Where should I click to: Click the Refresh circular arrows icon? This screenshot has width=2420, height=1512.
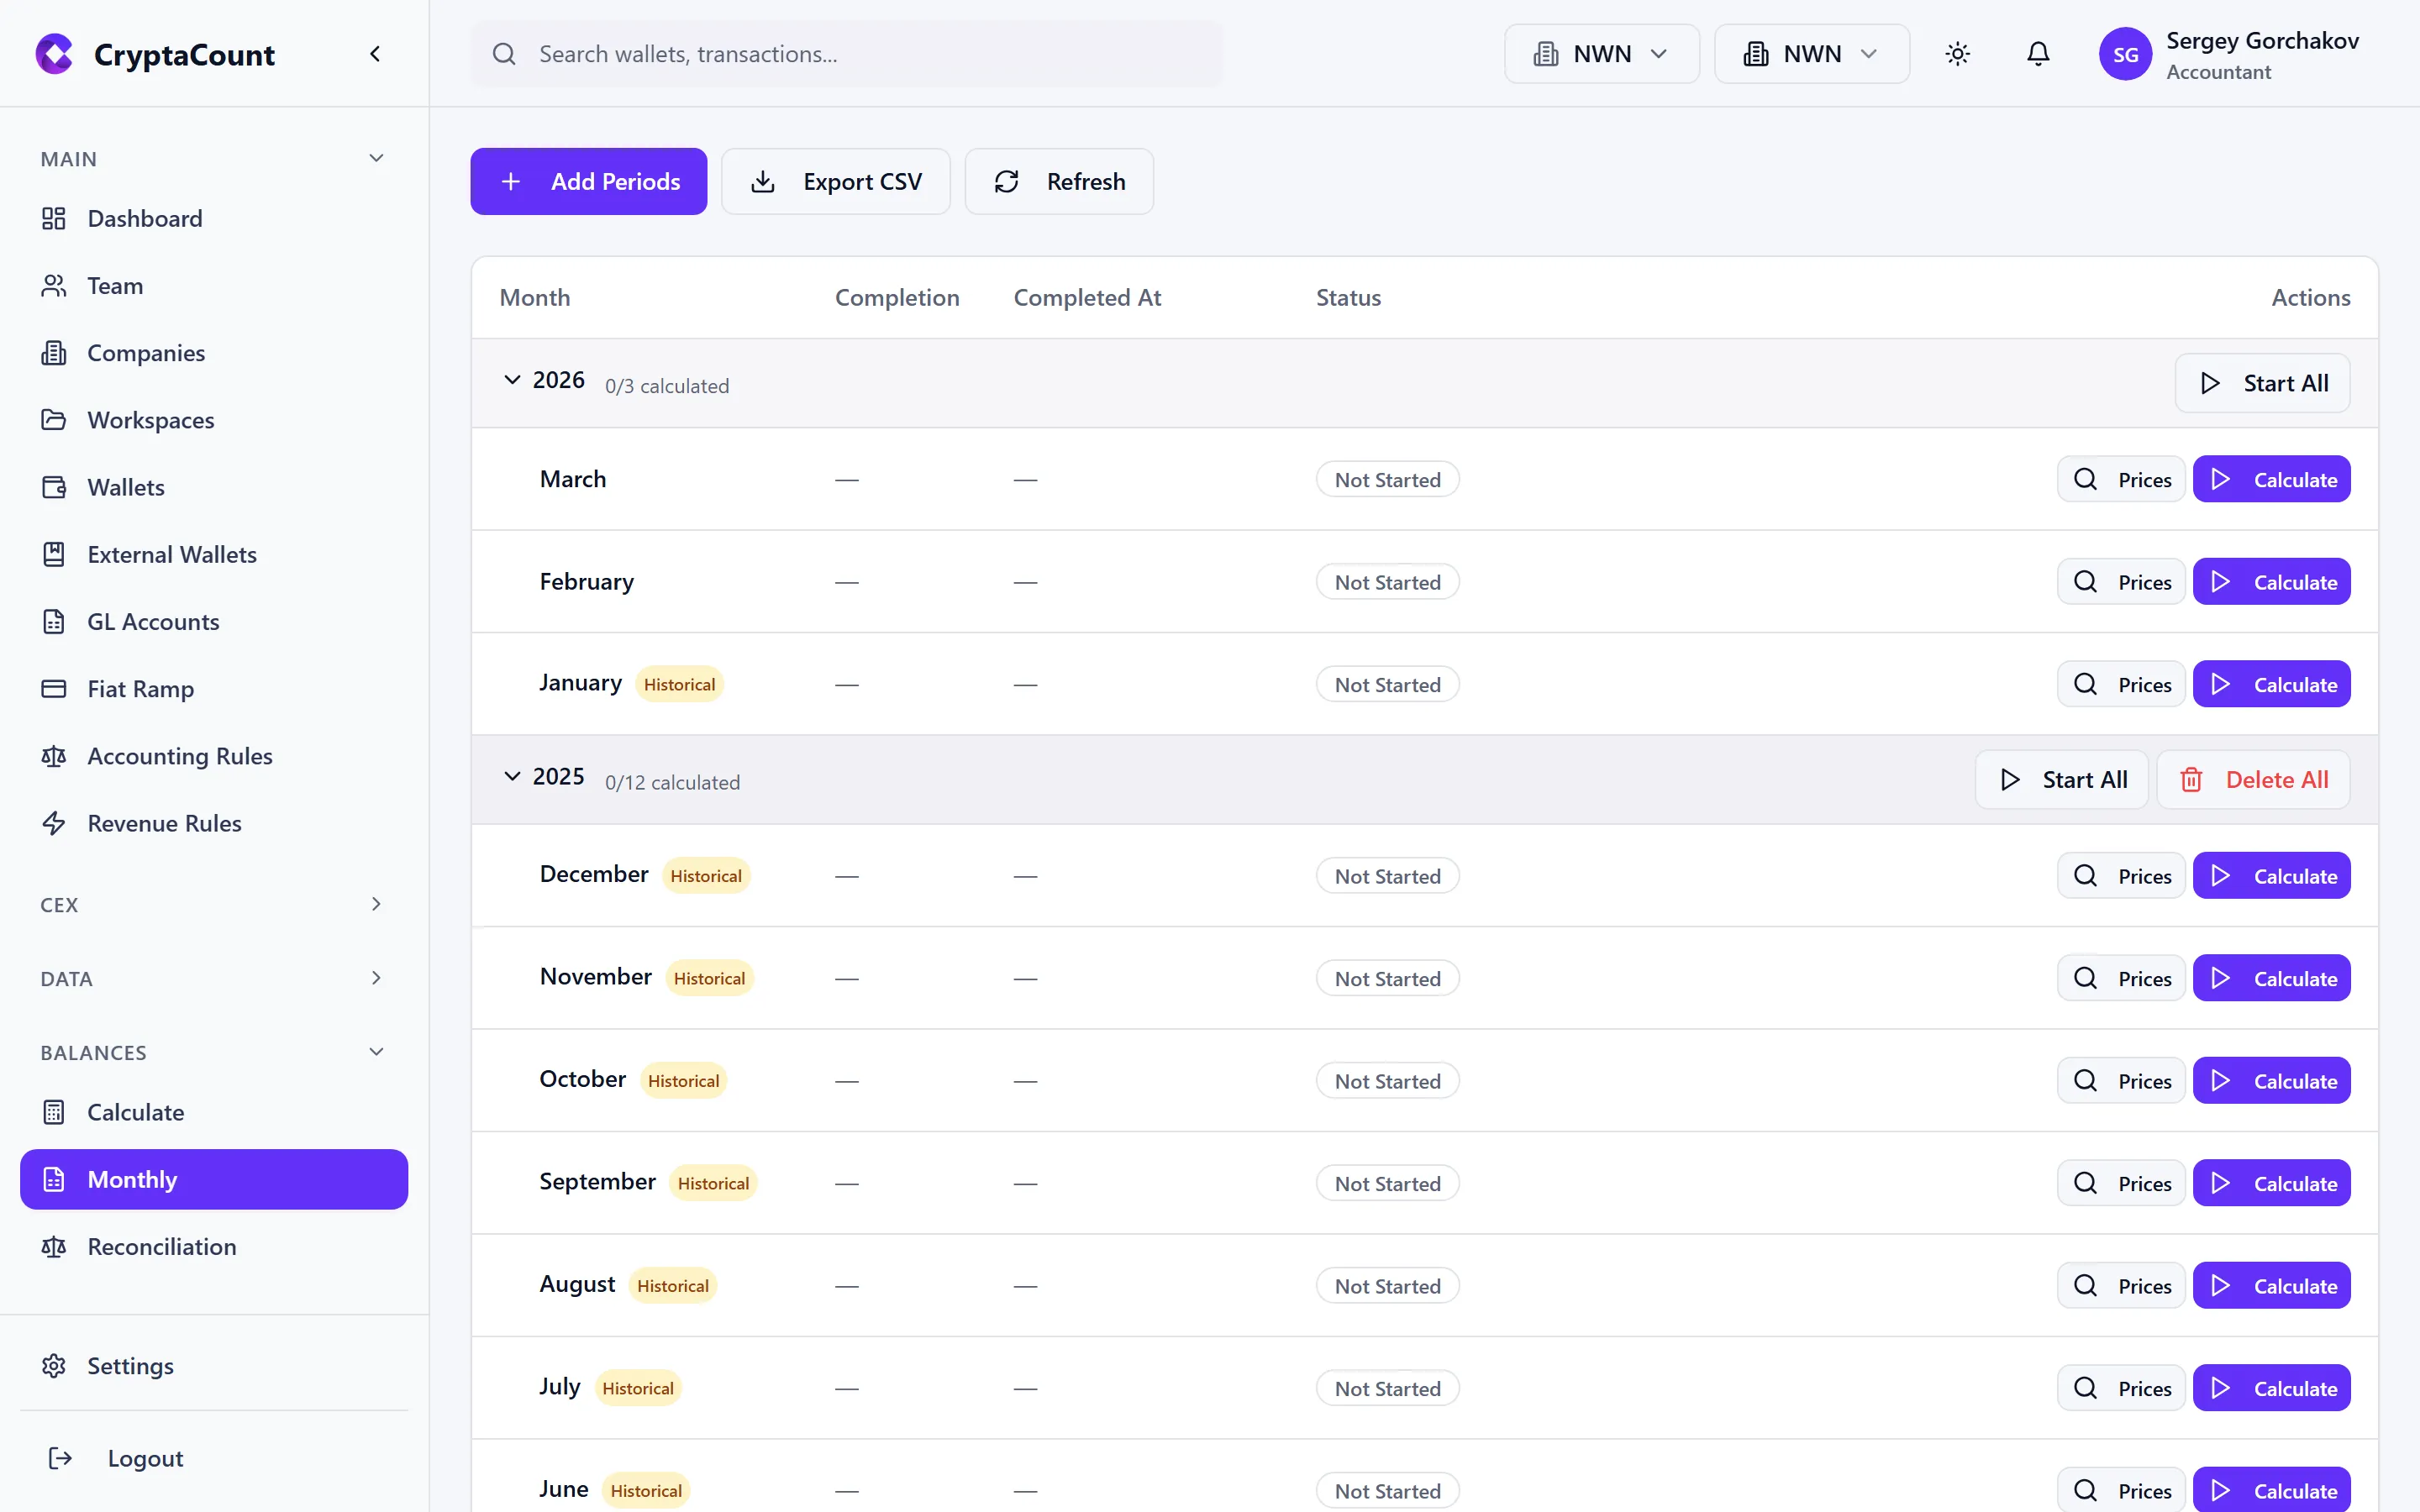[x=1006, y=181]
